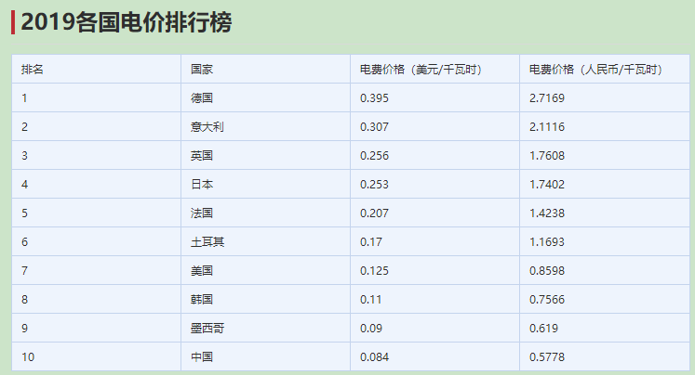Select the value 0.09
Screen dimensions: 695x375
pos(371,329)
